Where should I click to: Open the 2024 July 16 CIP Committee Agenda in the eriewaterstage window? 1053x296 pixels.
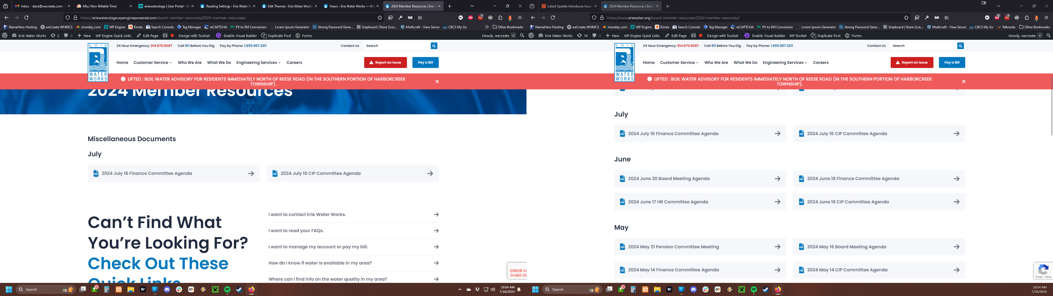[x=353, y=173]
